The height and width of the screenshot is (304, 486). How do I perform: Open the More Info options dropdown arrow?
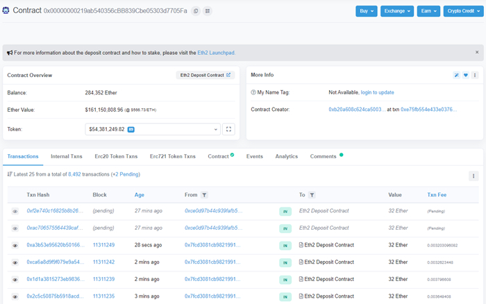[476, 75]
